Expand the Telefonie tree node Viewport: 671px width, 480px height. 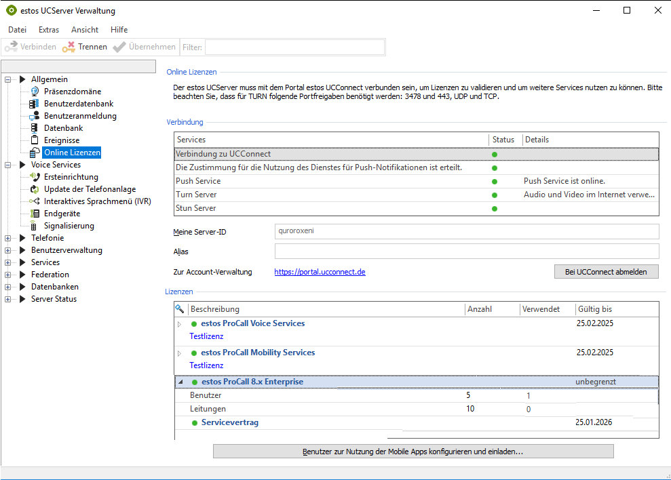coord(8,238)
